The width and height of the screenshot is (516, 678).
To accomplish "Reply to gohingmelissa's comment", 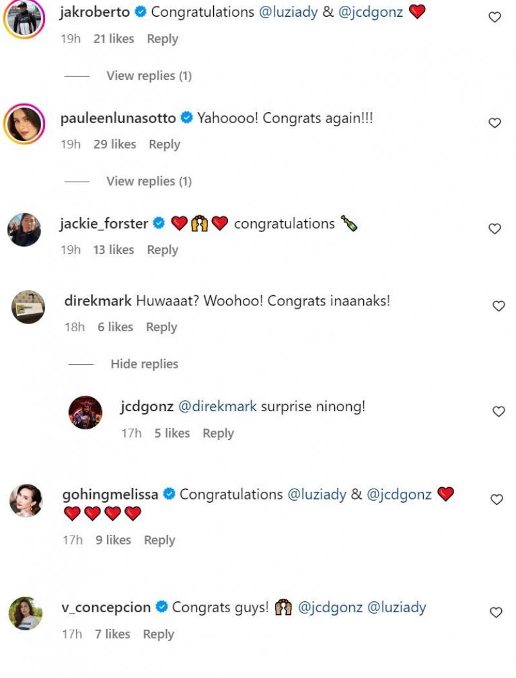I will pyautogui.click(x=159, y=540).
